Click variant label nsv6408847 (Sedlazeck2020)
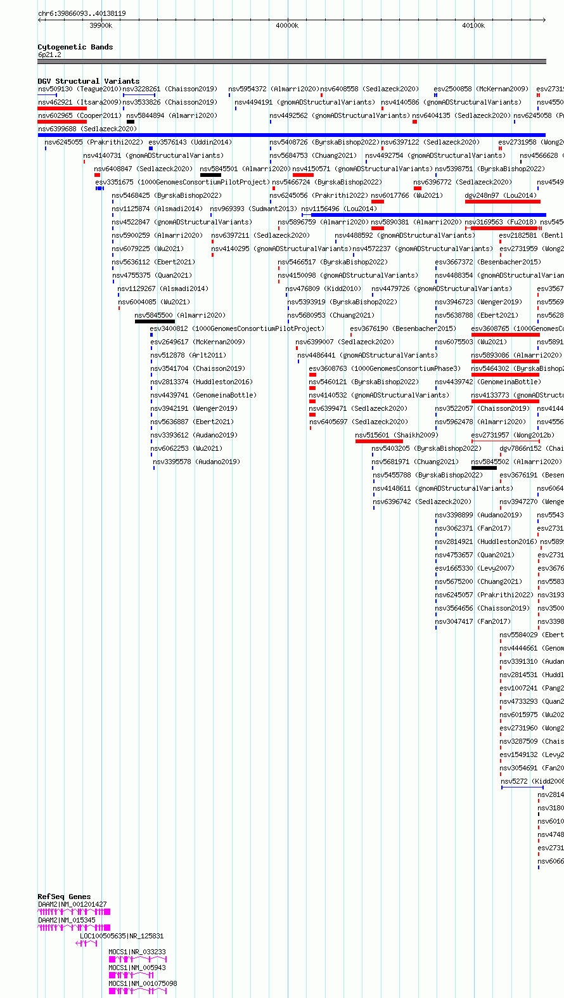Viewport: 564px width, 998px height. coord(143,169)
